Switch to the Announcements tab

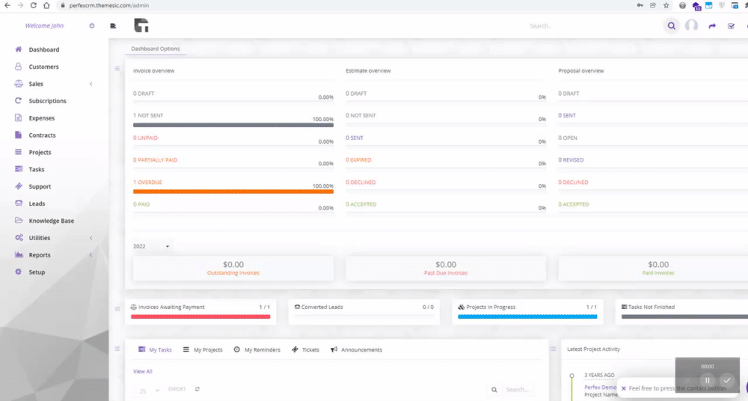point(356,350)
